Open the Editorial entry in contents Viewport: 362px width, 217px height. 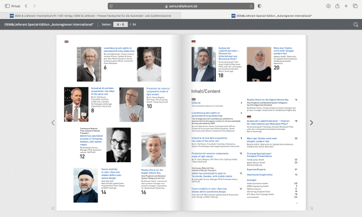(x=196, y=103)
